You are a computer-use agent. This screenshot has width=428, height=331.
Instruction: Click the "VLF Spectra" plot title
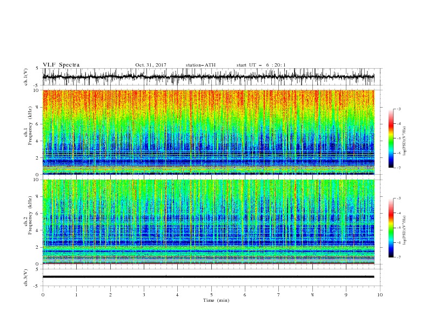pos(61,65)
